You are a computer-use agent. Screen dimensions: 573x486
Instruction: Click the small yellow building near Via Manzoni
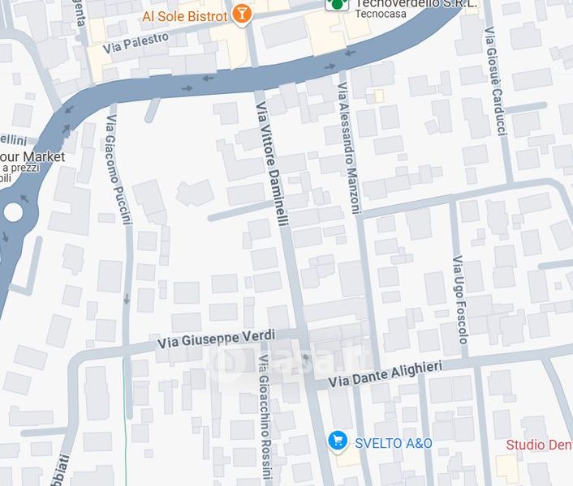point(378,96)
